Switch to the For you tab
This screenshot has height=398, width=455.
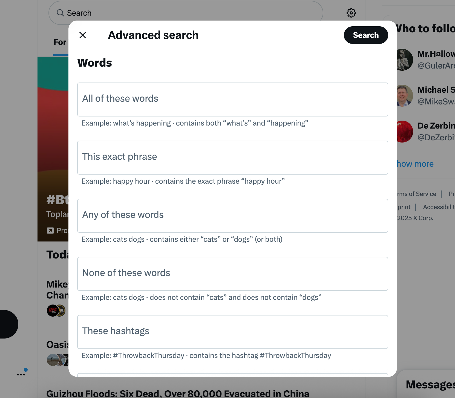click(x=61, y=42)
